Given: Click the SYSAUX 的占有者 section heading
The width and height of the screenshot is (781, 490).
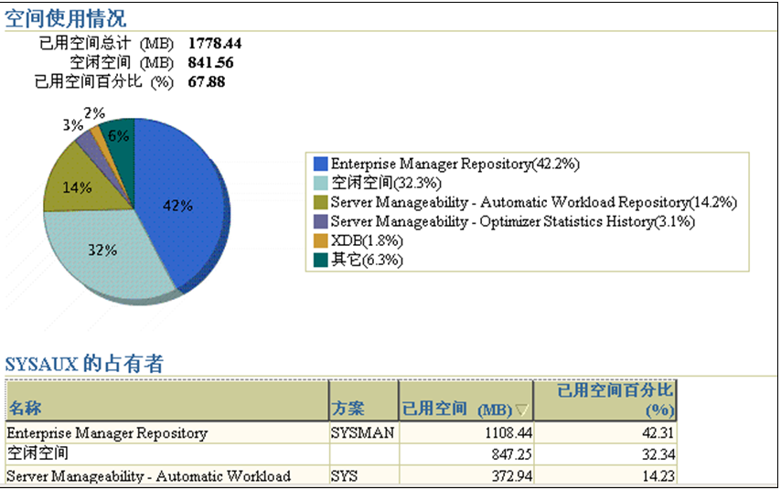Looking at the screenshot, I should pos(84,364).
